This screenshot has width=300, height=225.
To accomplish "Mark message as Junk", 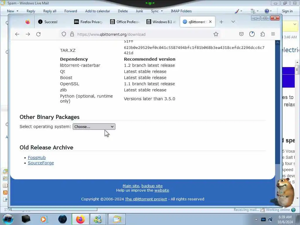I will 139,11.
